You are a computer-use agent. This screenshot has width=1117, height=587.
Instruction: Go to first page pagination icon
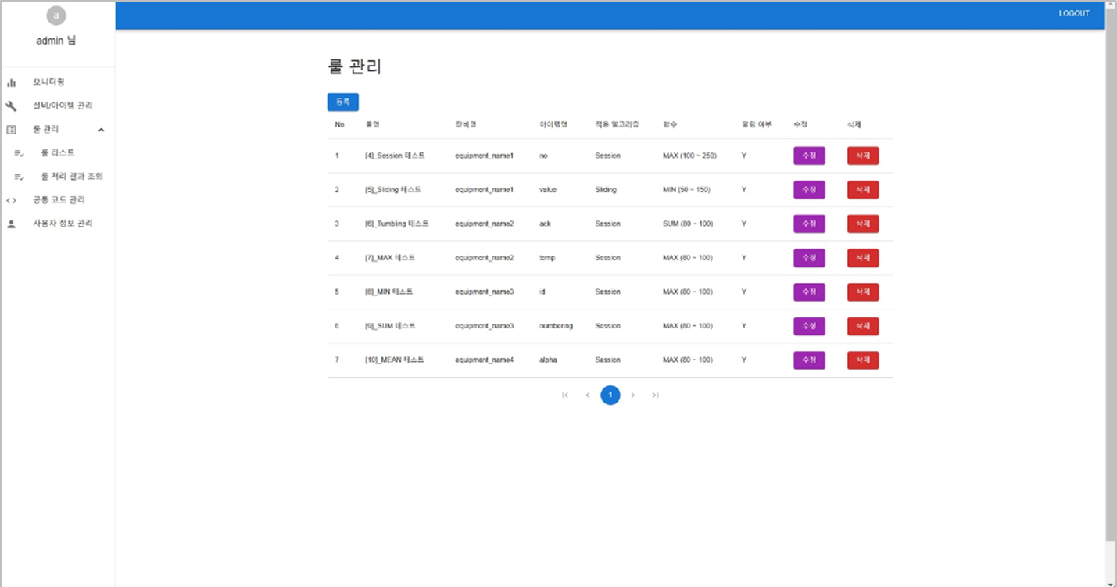click(x=565, y=396)
